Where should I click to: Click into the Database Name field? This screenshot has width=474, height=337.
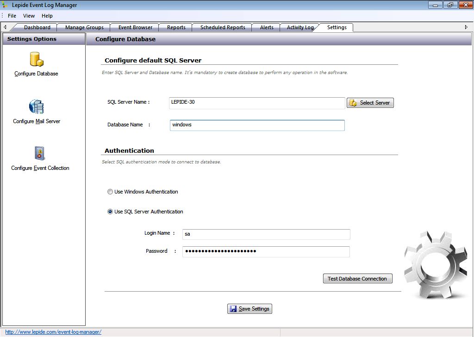coord(257,125)
